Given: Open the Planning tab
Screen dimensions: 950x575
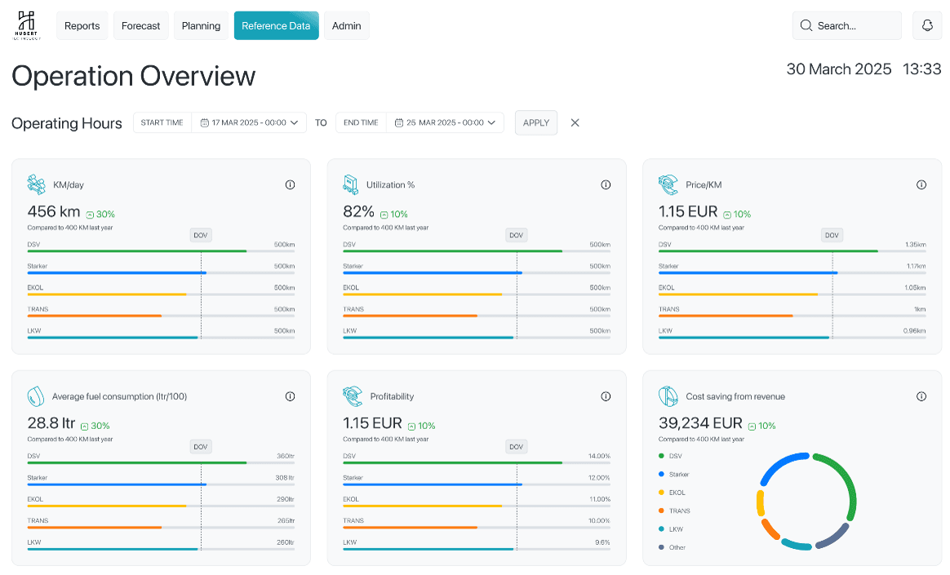Looking at the screenshot, I should click(x=201, y=25).
